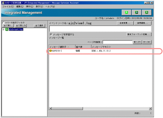Click the ページ内検索 input field
Screen dimensions: 163x118
point(118,42)
